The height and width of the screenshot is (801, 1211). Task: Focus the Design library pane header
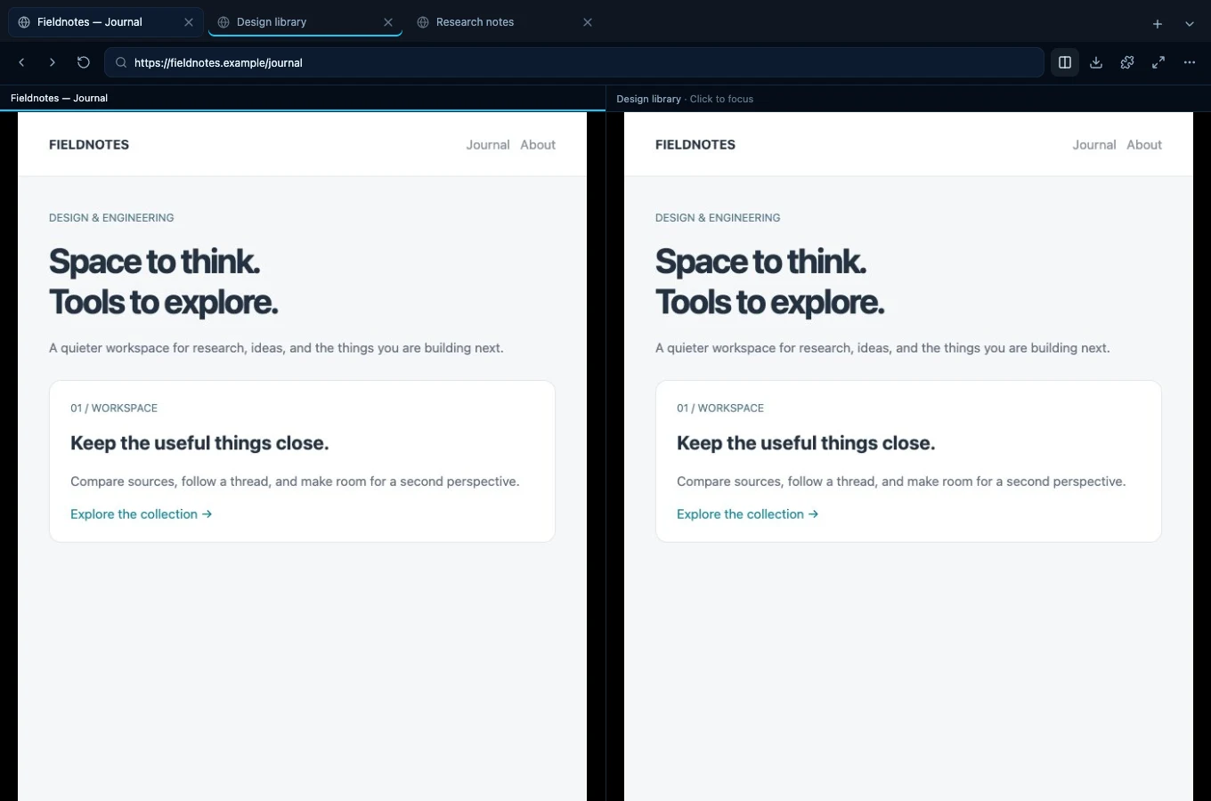pos(908,99)
